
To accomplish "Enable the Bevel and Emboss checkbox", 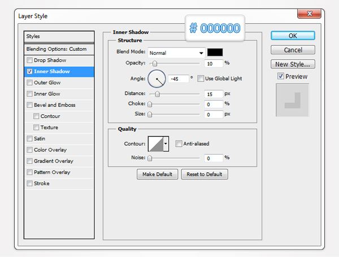I will [x=29, y=105].
